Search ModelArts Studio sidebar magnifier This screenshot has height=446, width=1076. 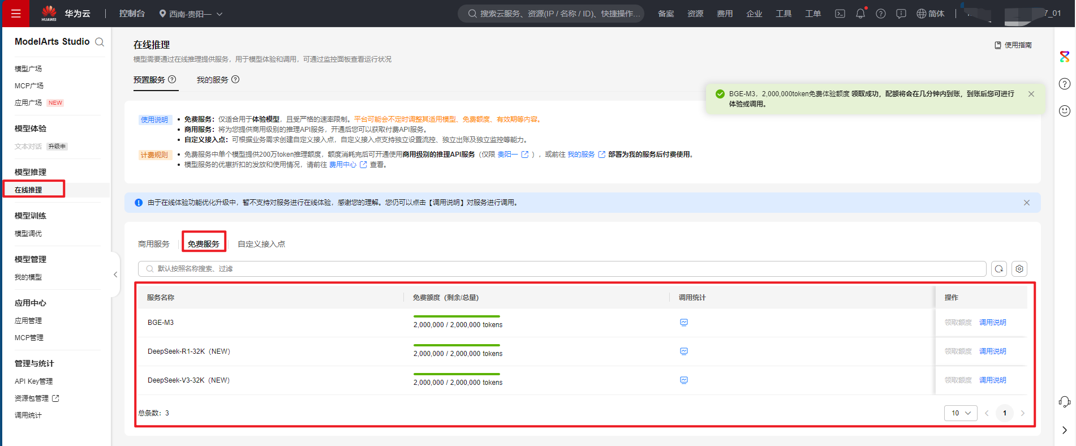pyautogui.click(x=100, y=42)
